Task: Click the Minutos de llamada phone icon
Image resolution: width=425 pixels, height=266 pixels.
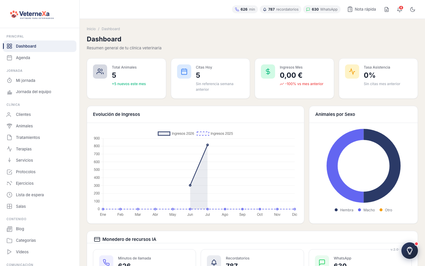Action: click(x=106, y=262)
